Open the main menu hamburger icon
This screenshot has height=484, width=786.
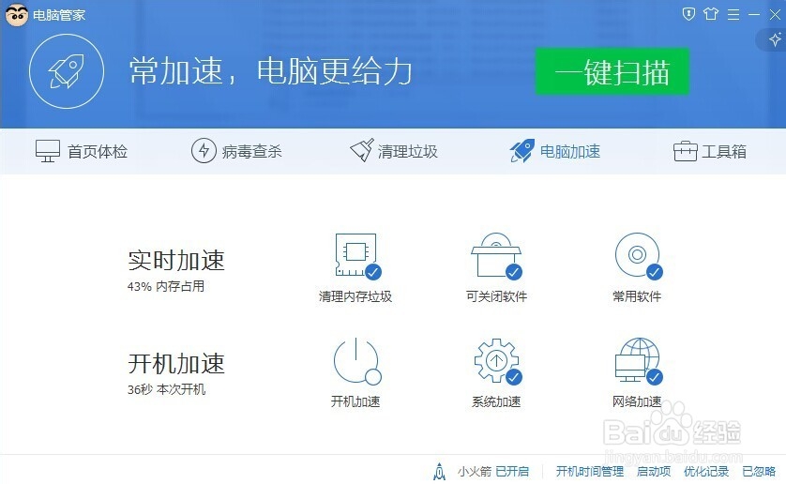click(x=733, y=15)
